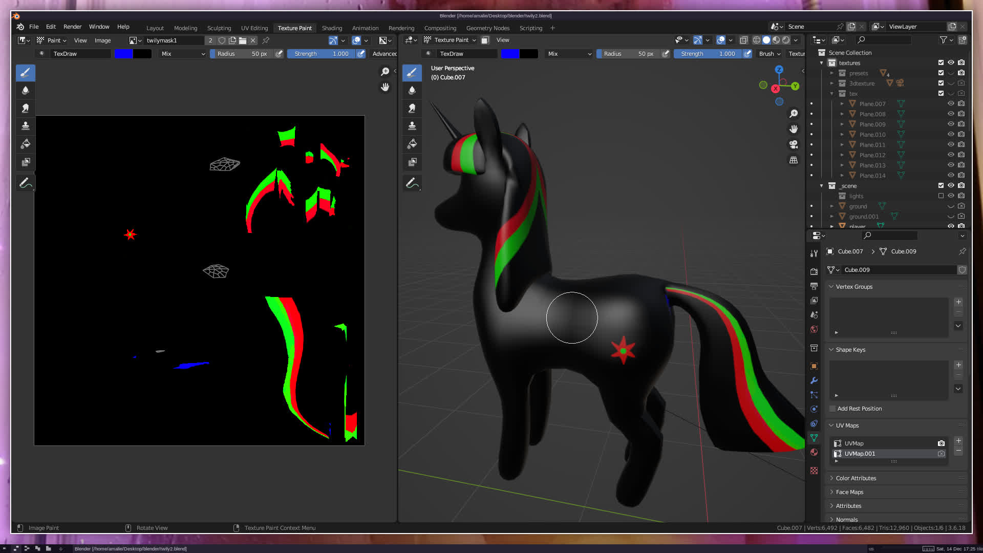Screen dimensions: 983x553
Task: Expand the Color Attributes panel
Action: [x=856, y=478]
